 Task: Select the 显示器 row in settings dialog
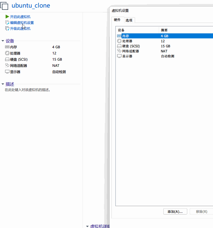pyautogui.click(x=165, y=56)
